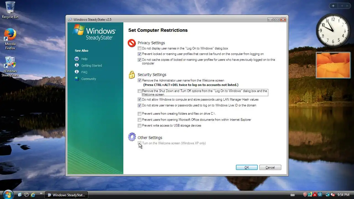
Task: Click the OK button
Action: tap(247, 167)
